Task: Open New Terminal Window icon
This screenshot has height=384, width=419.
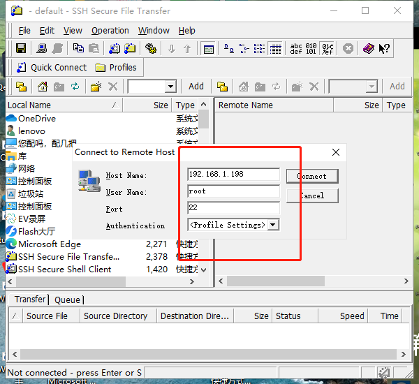Action: 115,49
